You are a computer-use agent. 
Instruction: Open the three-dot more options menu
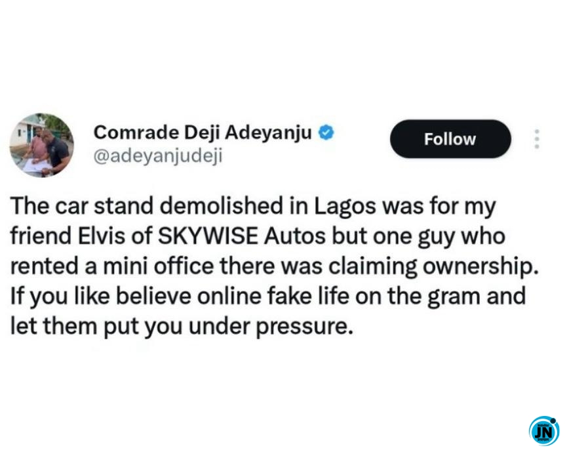tap(537, 139)
